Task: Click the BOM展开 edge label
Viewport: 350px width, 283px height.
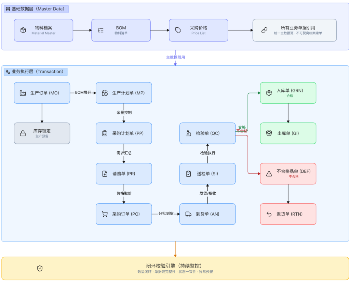Action: click(x=83, y=92)
